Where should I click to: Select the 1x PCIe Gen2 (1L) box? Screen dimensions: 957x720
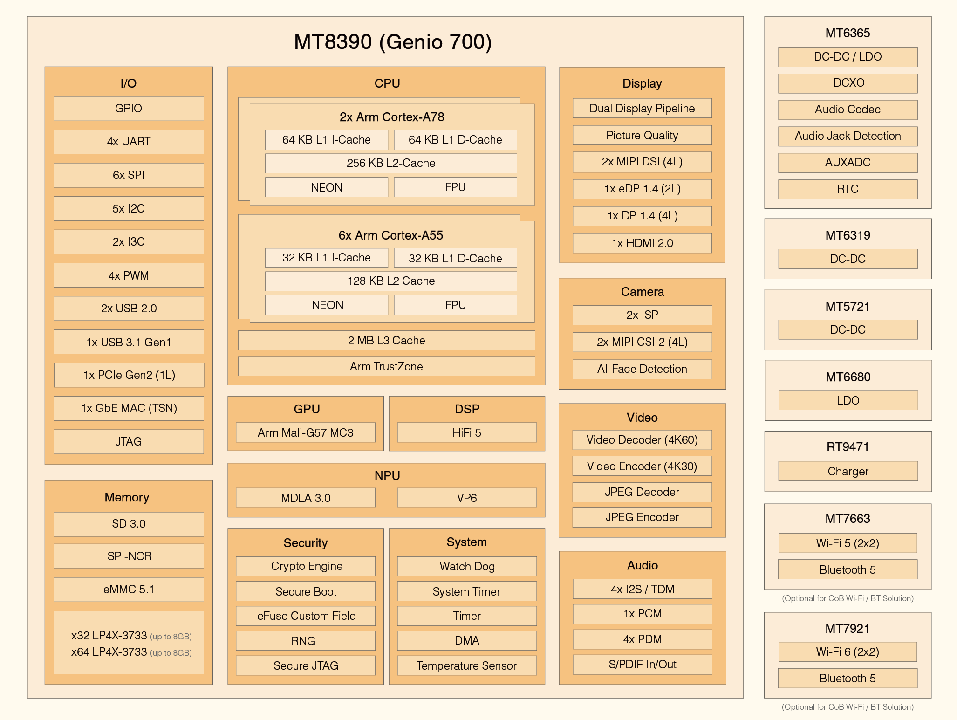click(129, 375)
